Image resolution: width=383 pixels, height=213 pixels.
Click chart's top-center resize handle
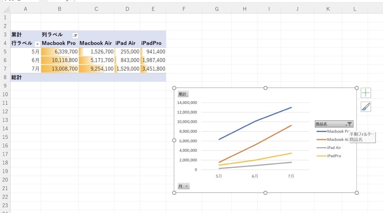tap(265, 88)
